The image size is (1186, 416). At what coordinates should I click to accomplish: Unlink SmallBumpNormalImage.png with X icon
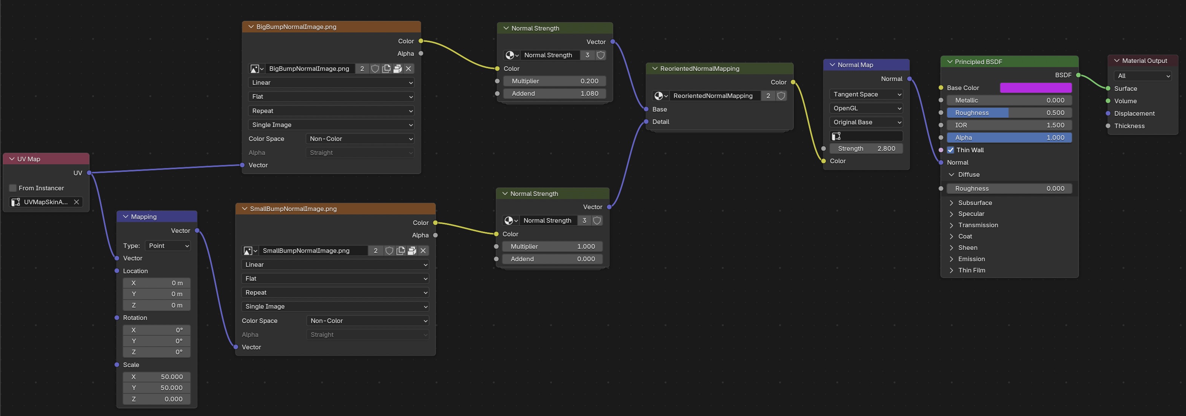[423, 251]
